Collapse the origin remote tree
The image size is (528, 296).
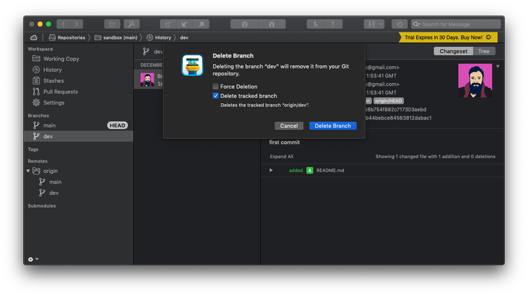pos(28,171)
